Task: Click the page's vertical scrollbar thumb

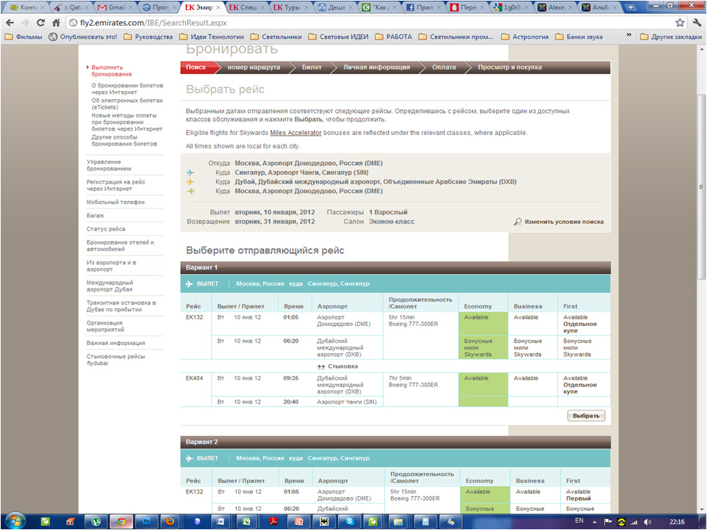Action: pyautogui.click(x=702, y=187)
